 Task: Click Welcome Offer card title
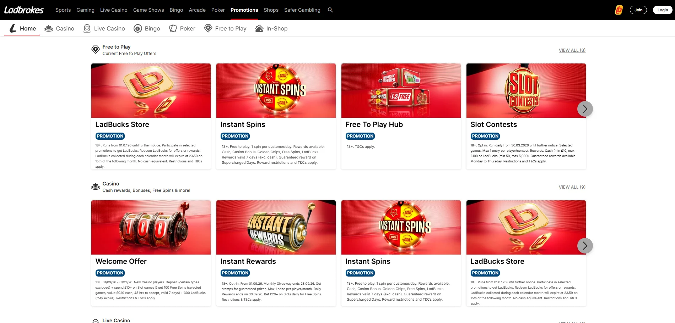(121, 261)
